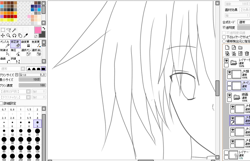Click the pink foreground color swatch
250x161 pixels.
pos(38,30)
